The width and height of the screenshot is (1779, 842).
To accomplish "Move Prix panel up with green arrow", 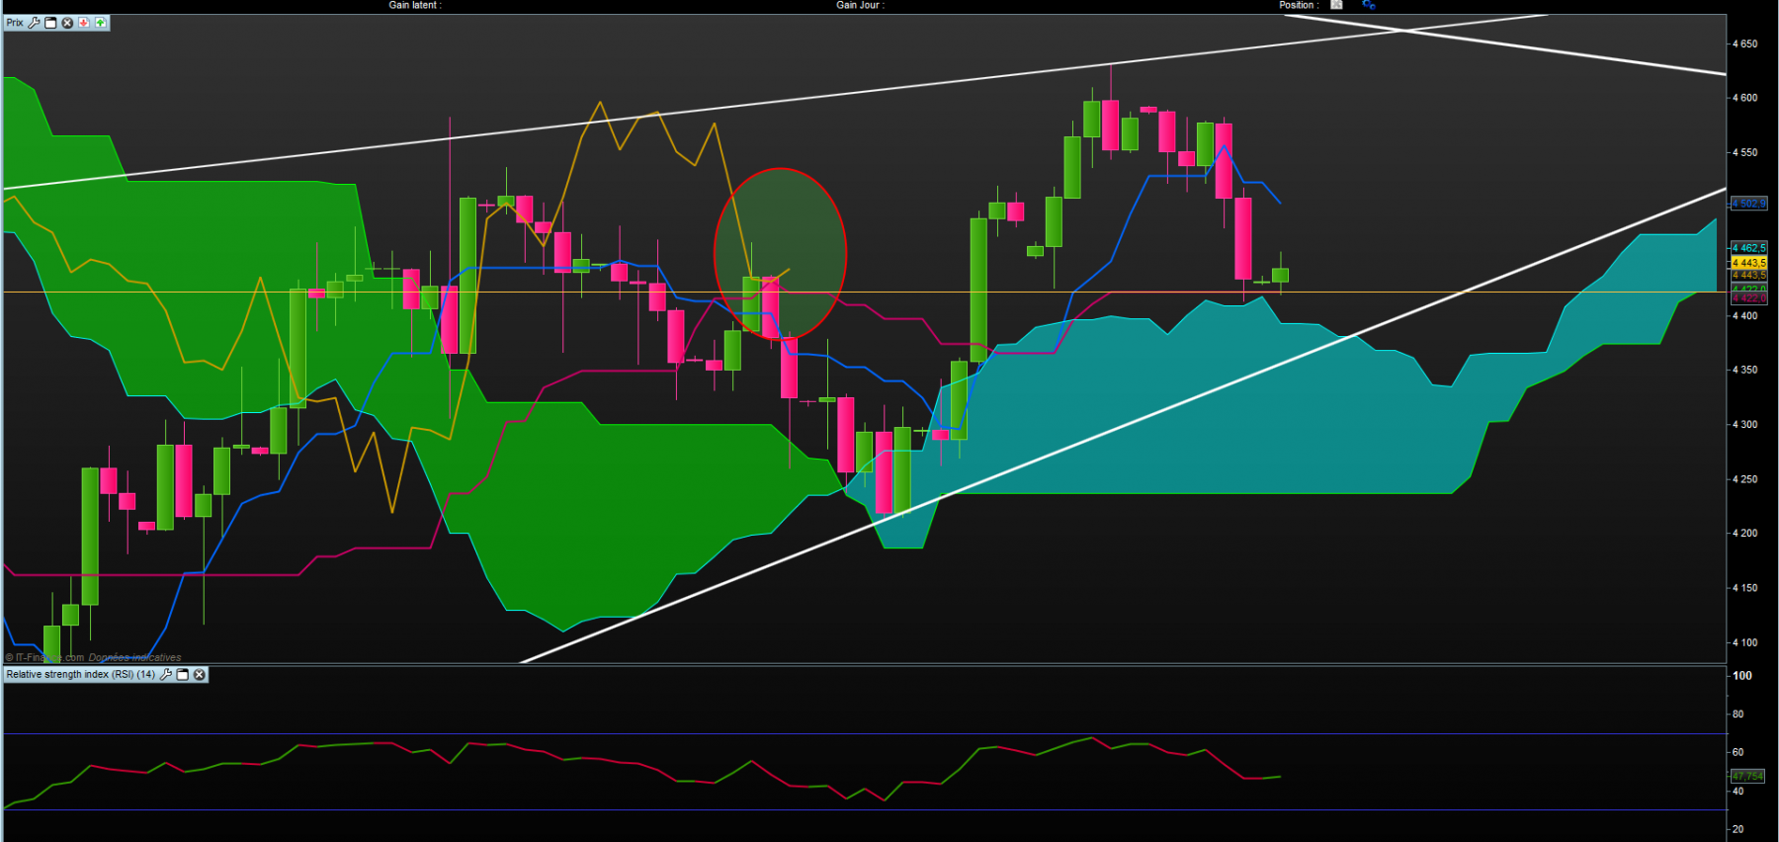I will point(100,23).
